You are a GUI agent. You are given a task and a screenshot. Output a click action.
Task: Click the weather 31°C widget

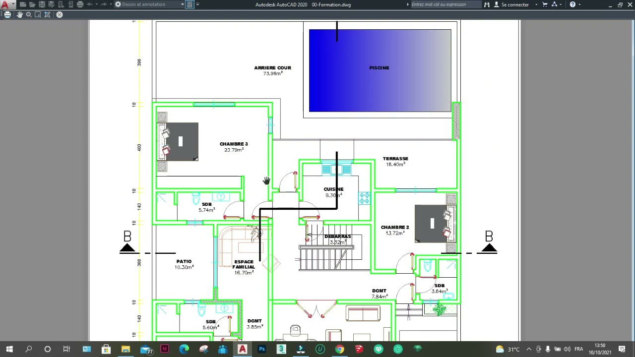508,349
